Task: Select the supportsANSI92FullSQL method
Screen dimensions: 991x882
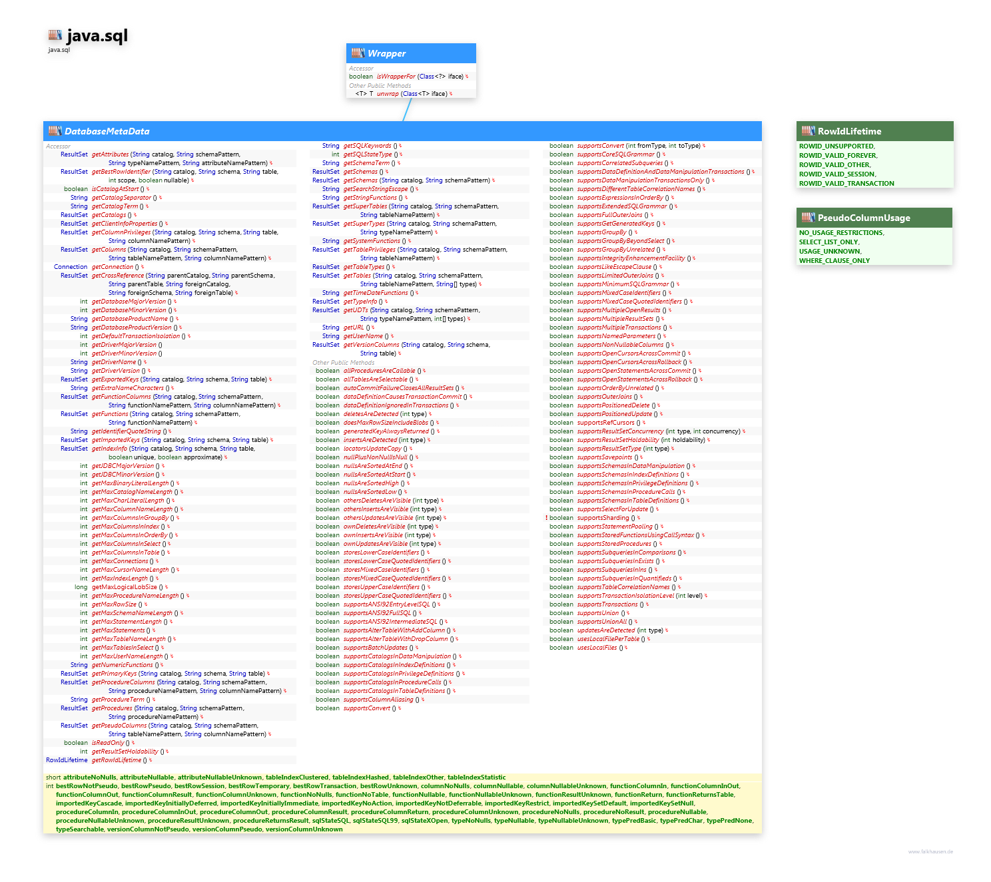Action: pos(377,613)
